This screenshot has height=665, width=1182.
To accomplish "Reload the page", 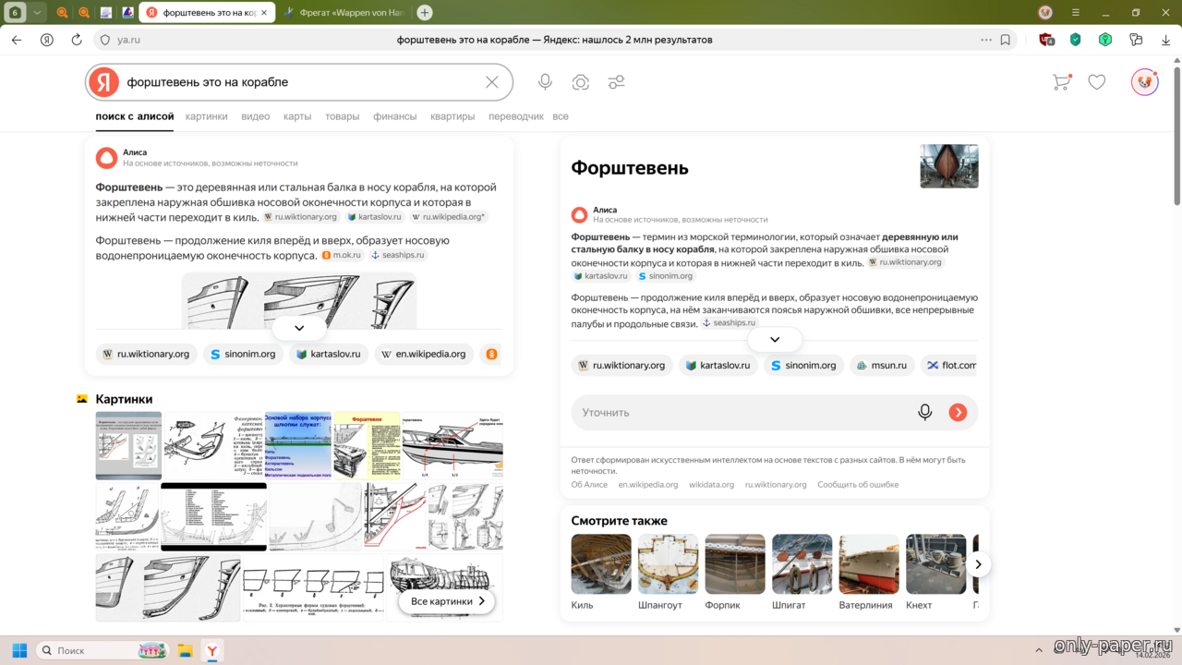I will (77, 40).
